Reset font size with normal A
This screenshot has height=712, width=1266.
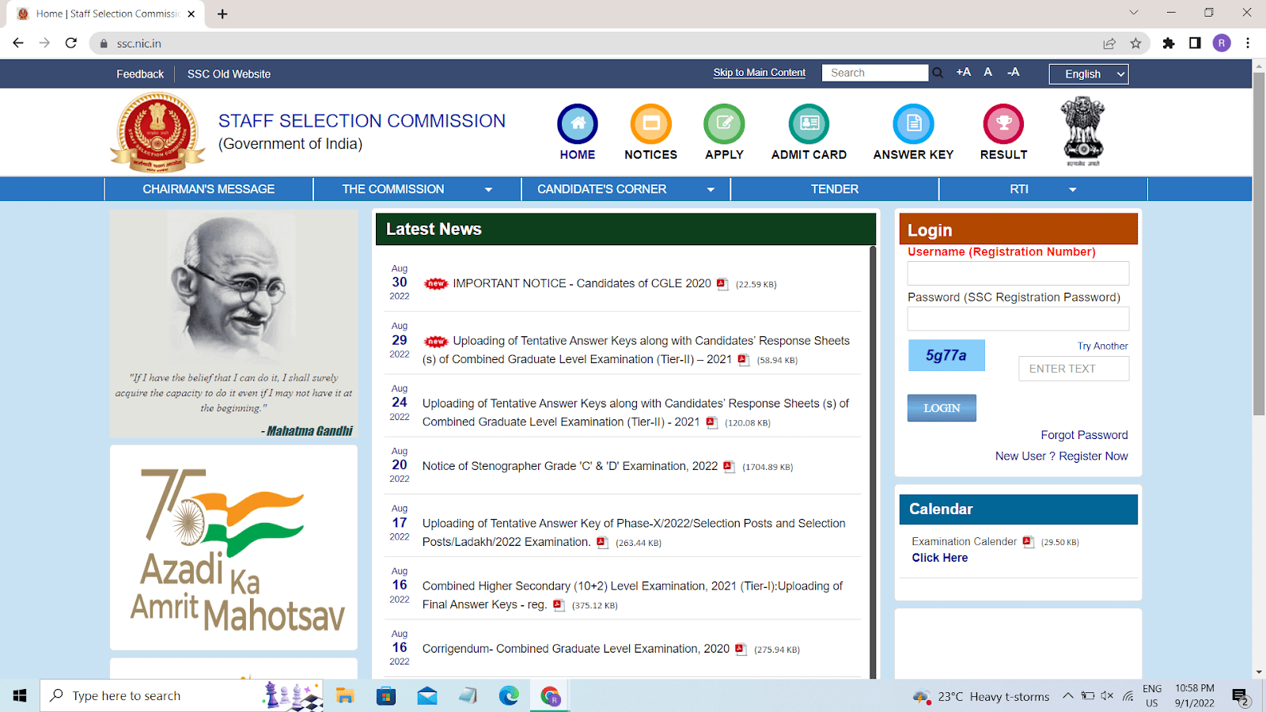[x=987, y=72]
